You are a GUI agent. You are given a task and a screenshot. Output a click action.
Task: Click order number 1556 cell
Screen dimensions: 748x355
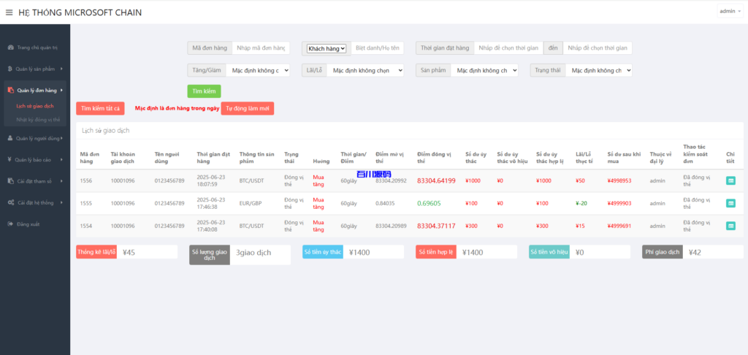coord(86,181)
